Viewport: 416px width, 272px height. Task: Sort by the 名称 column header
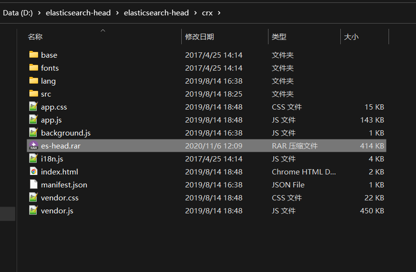point(35,37)
